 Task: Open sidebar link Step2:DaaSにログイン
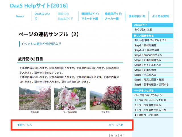pyautogui.click(x=148, y=55)
